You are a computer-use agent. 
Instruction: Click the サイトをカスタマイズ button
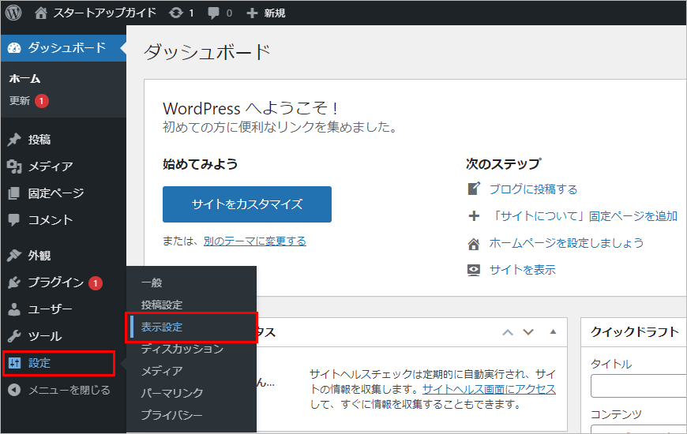[x=247, y=204]
